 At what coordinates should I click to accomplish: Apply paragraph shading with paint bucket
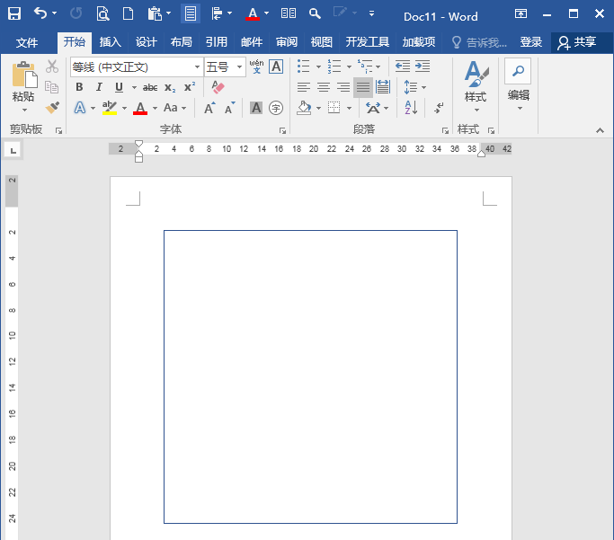pyautogui.click(x=304, y=108)
